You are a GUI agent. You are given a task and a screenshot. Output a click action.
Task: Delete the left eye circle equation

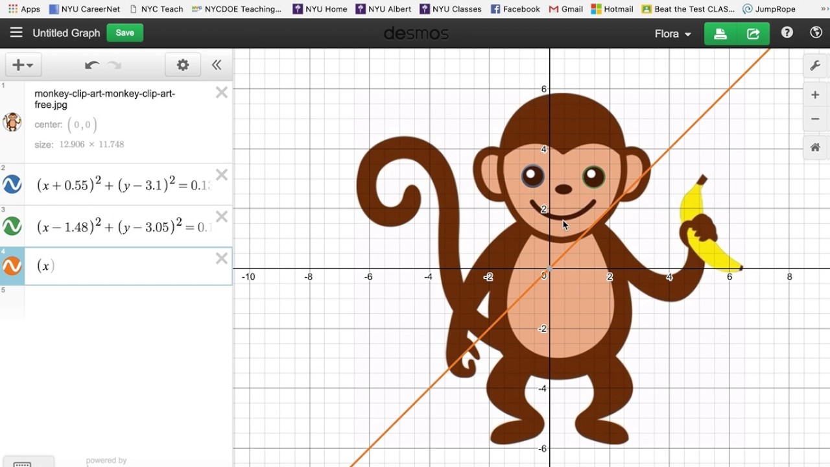pos(222,175)
